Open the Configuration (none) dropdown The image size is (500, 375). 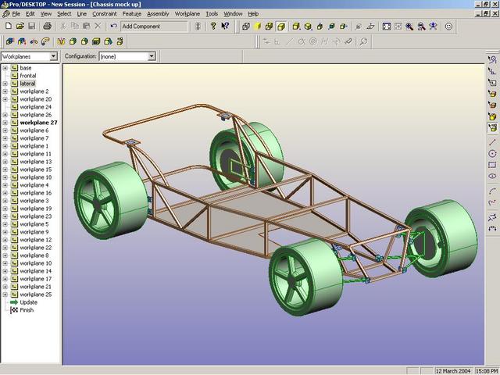click(152, 56)
